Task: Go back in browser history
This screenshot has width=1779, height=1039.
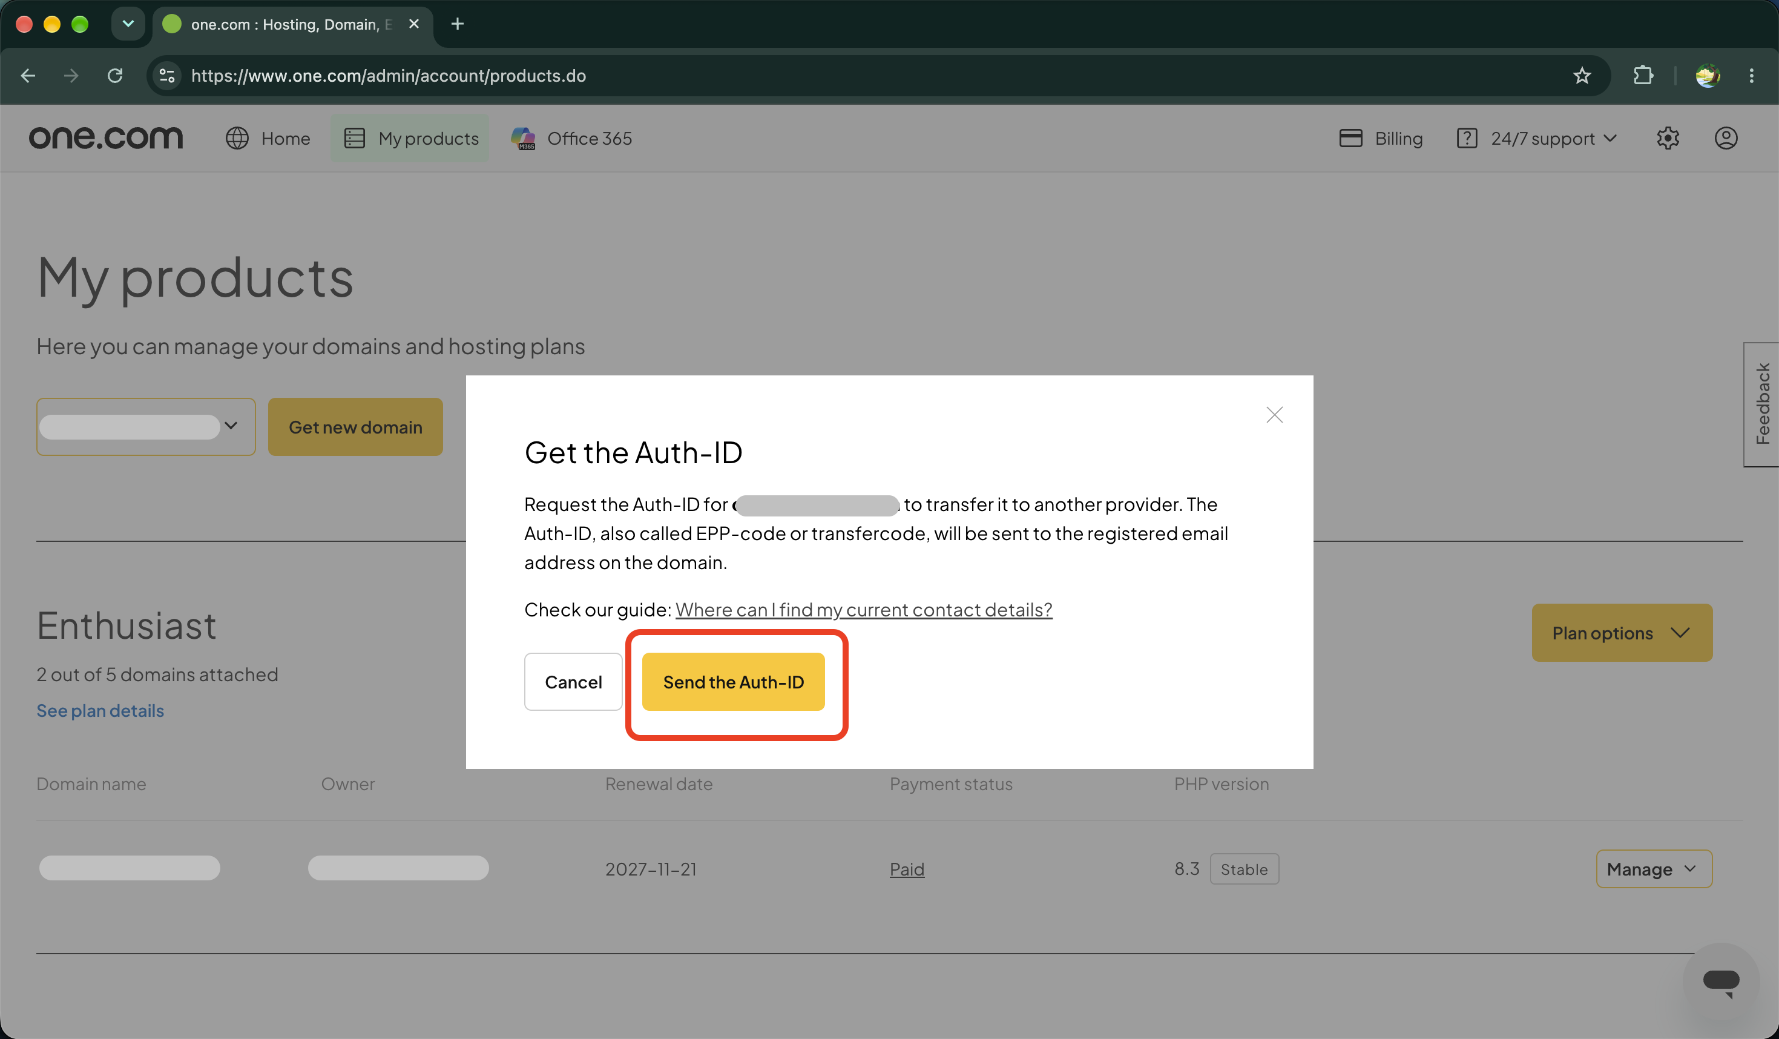Action: (x=28, y=76)
